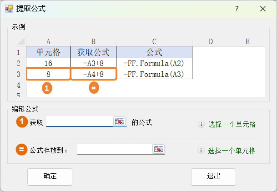Select example cell A3 containing 8
Image resolution: width=277 pixels, height=192 pixels.
[x=48, y=74]
